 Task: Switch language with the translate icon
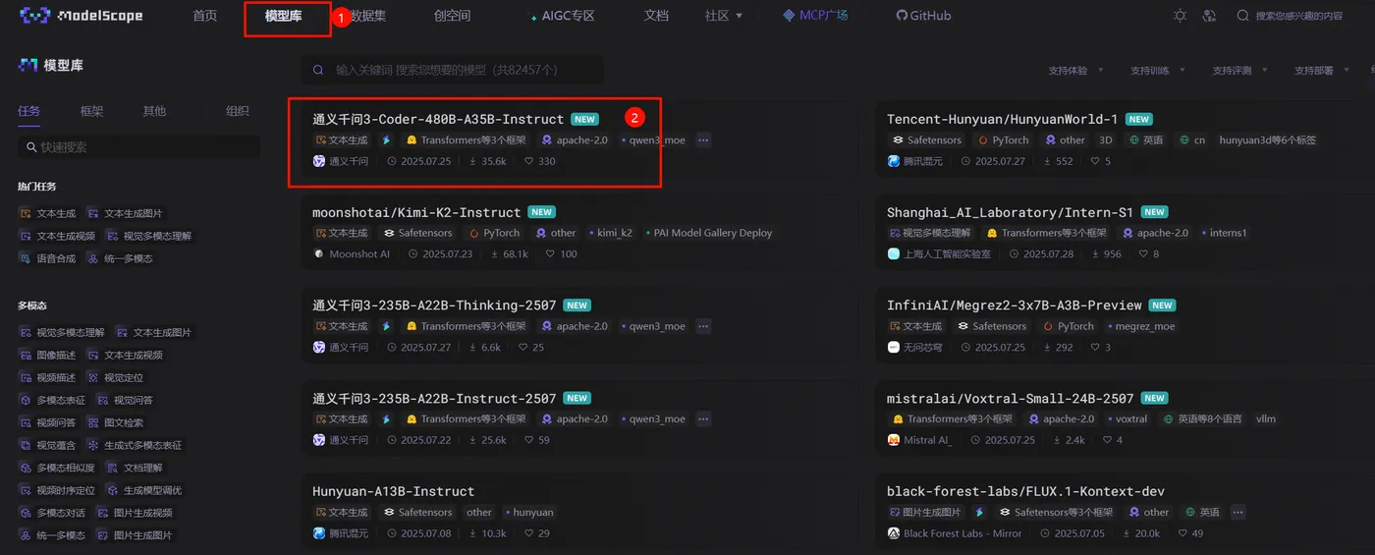pyautogui.click(x=1209, y=16)
